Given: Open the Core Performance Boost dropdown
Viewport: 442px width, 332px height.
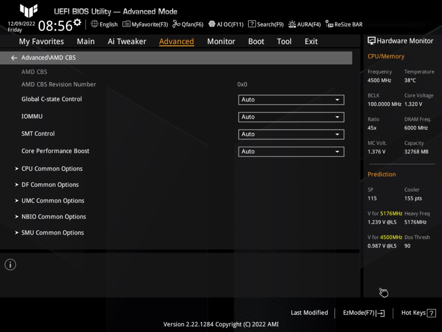Looking at the screenshot, I should click(x=291, y=152).
